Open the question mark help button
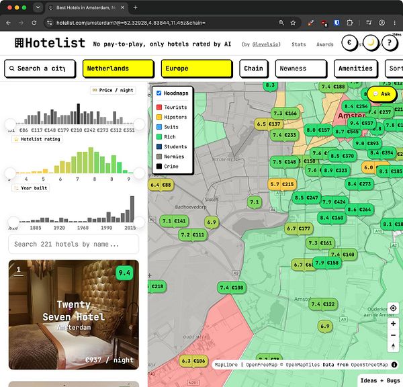The height and width of the screenshot is (387, 403). coord(390,43)
